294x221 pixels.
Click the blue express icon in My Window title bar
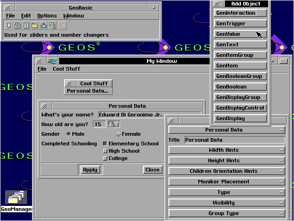click(x=52, y=61)
